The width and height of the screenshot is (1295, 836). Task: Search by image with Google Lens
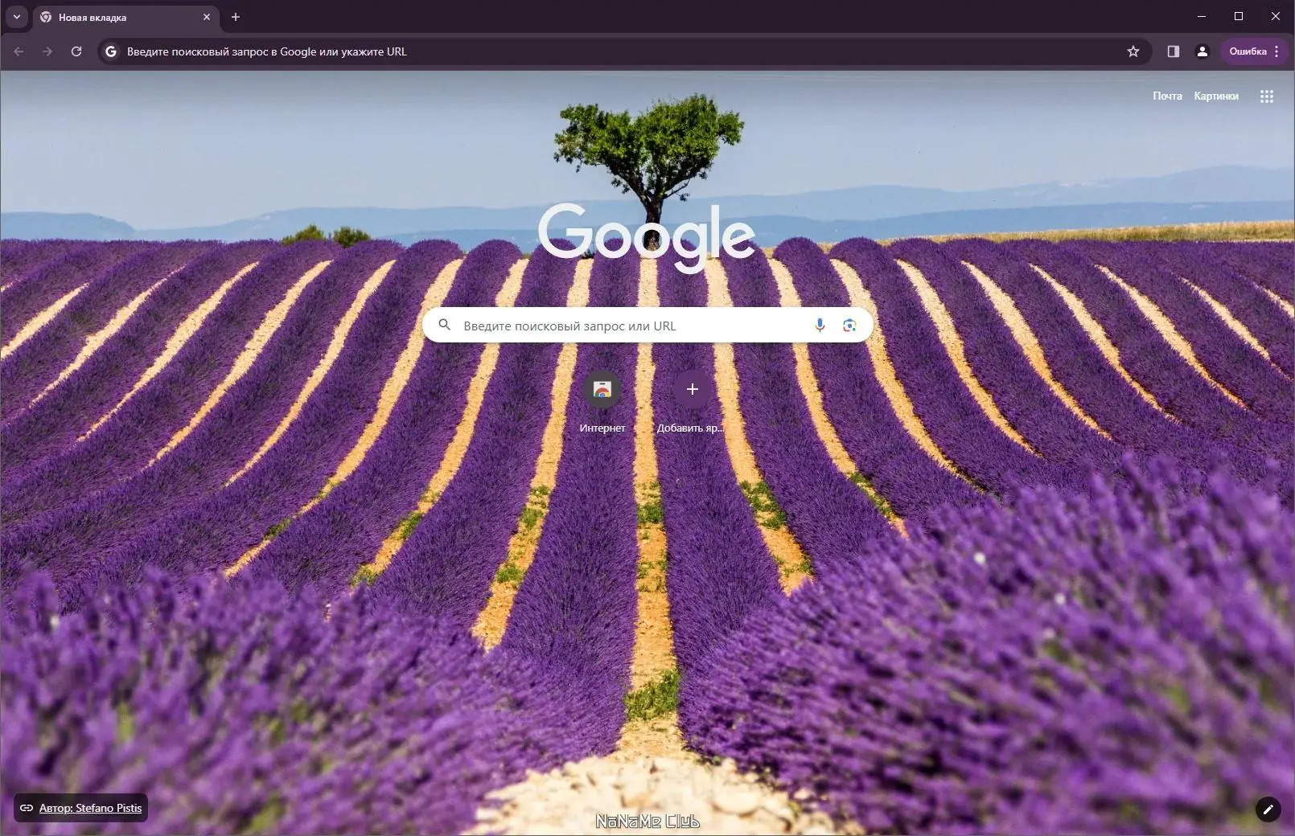[x=849, y=326]
